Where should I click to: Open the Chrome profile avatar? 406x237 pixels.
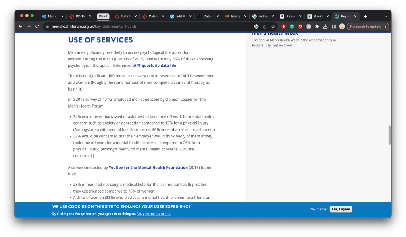point(342,27)
